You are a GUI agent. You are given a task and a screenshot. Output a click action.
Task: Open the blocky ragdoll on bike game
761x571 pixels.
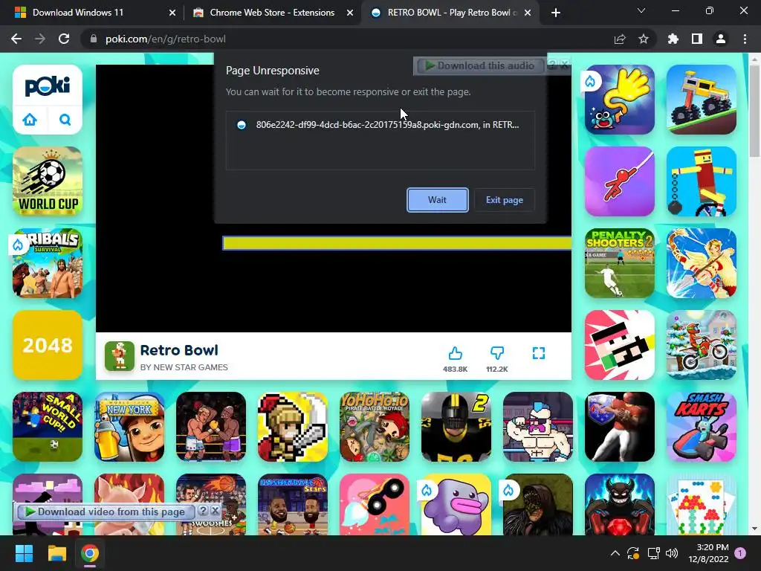coord(702,181)
